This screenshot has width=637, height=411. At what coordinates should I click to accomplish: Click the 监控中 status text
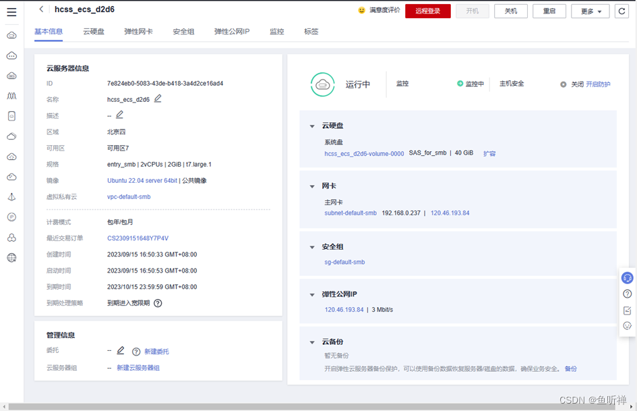[475, 84]
